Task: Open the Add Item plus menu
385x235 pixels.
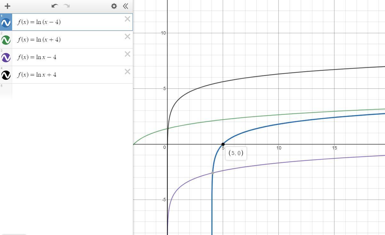Action: point(7,6)
